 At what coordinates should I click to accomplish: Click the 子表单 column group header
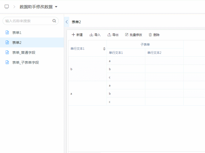[x=145, y=44]
